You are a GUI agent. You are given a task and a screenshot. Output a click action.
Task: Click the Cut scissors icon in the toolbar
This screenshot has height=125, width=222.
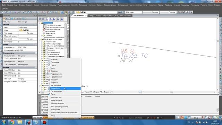point(24,12)
